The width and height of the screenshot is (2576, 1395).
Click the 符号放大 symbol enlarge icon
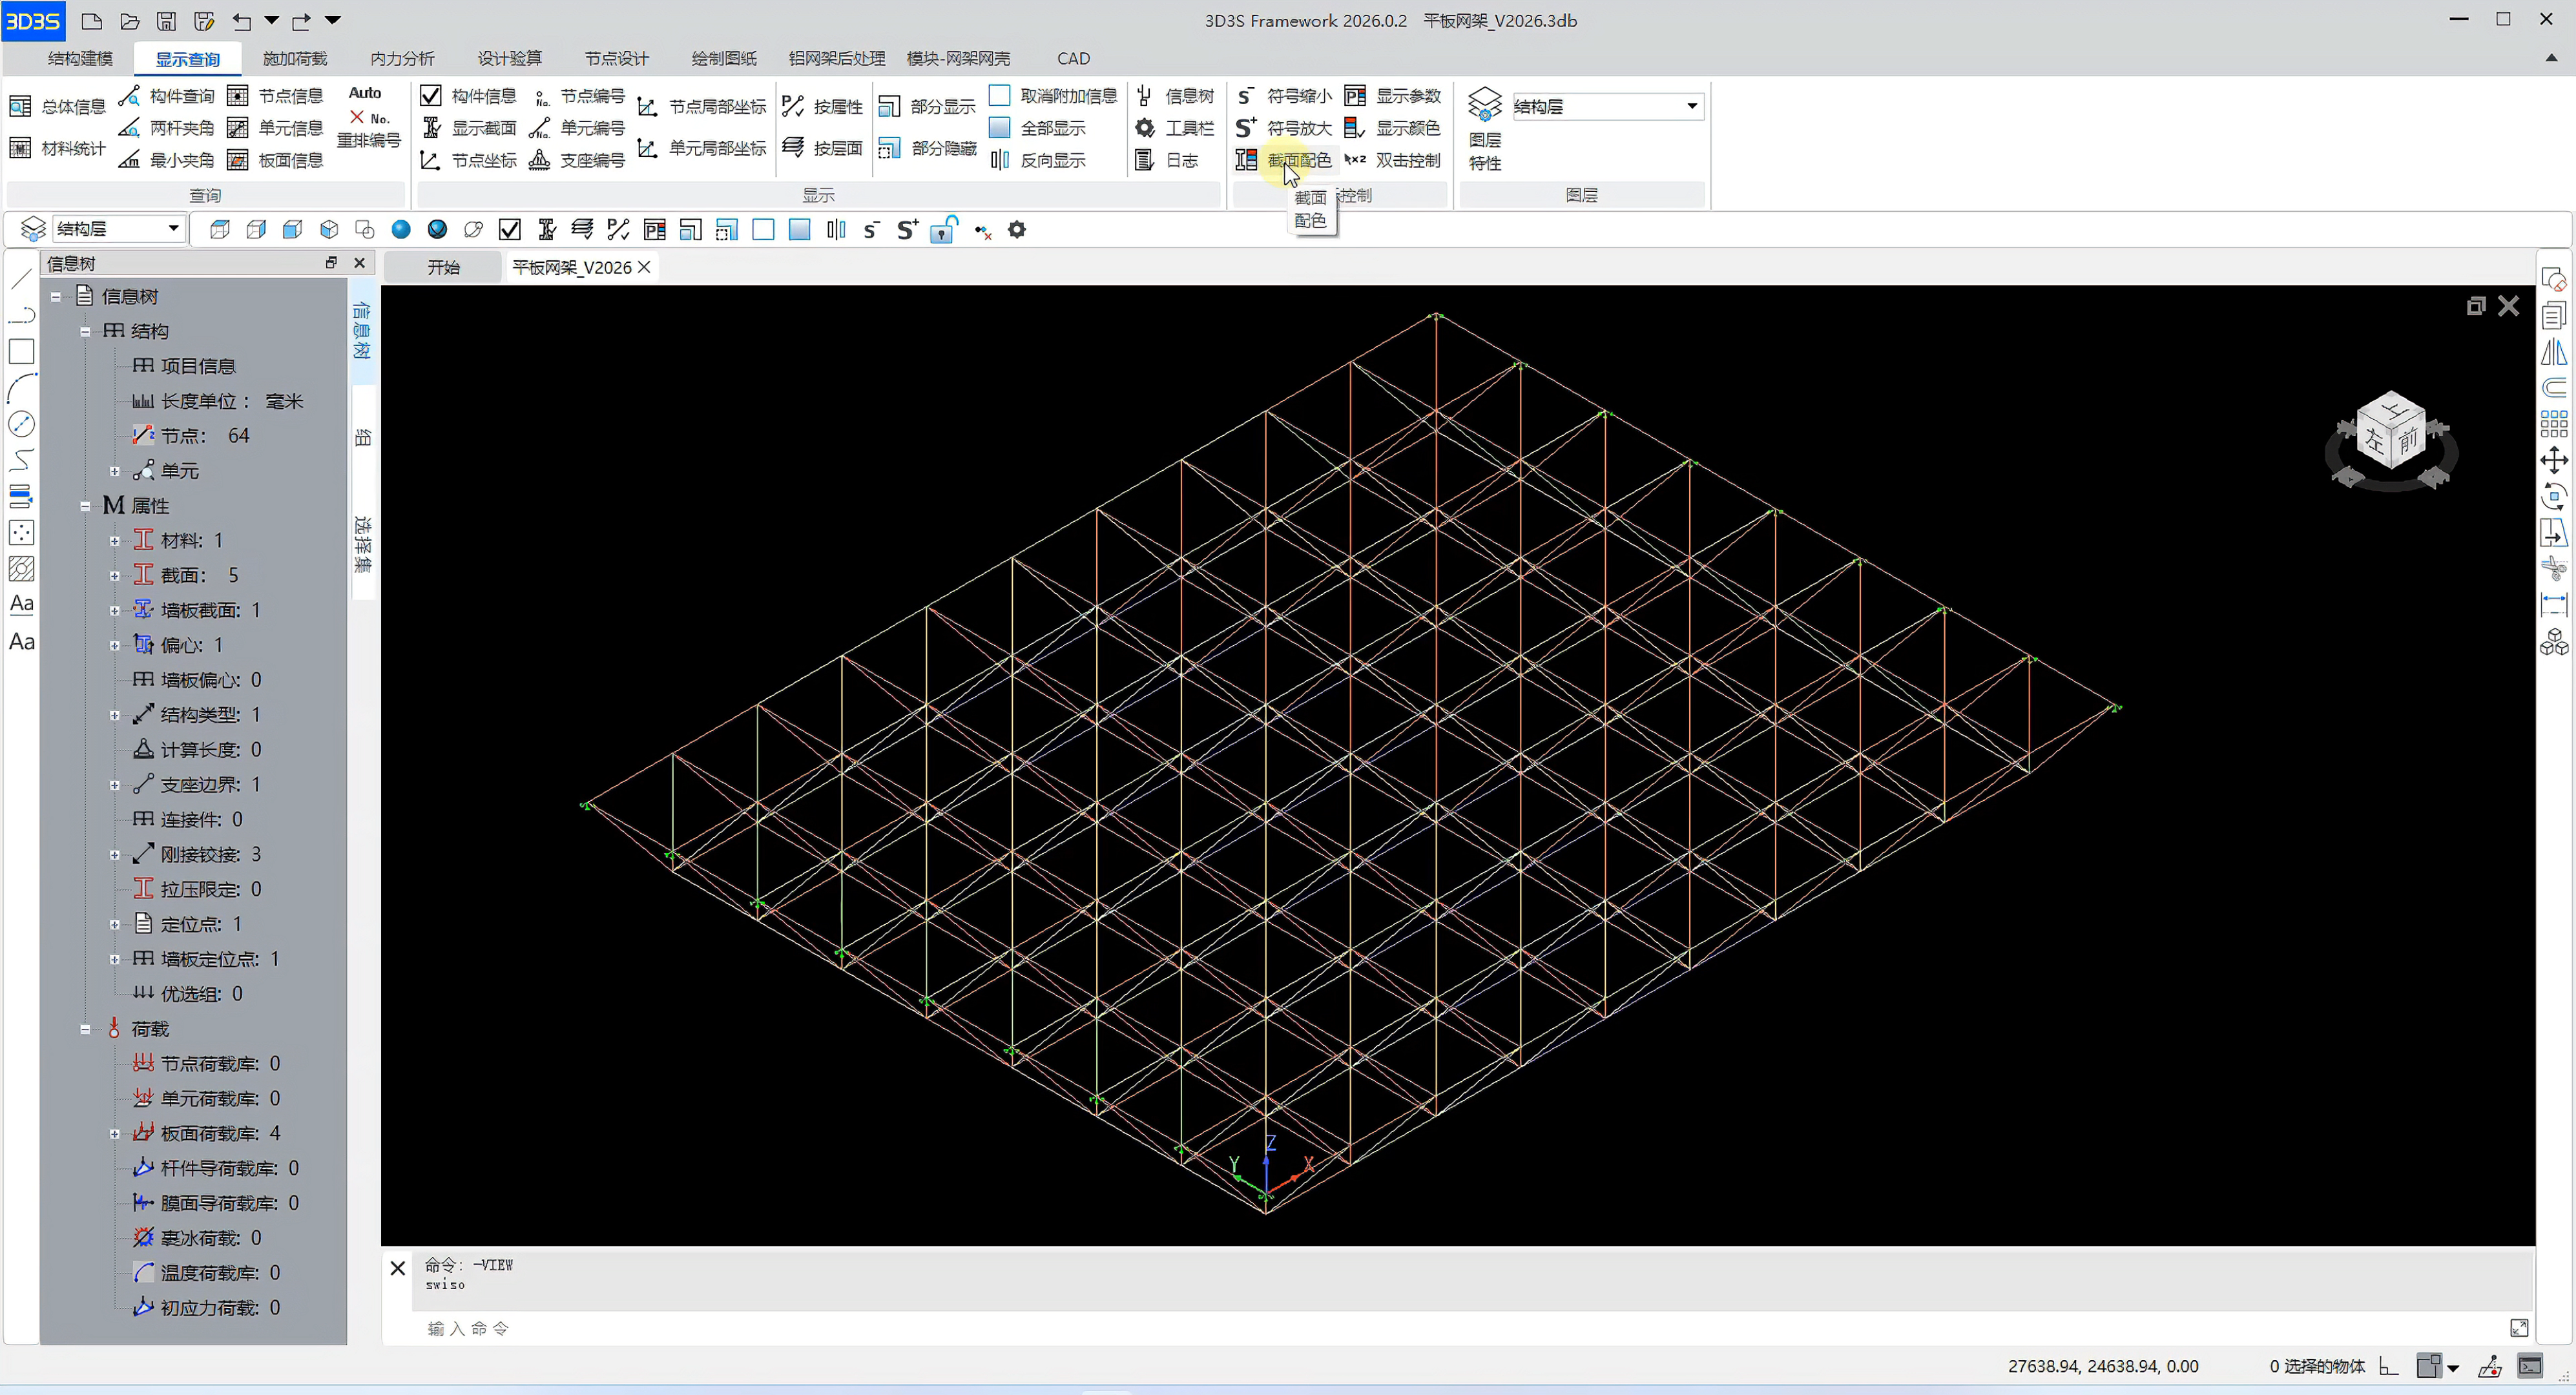coord(1246,128)
